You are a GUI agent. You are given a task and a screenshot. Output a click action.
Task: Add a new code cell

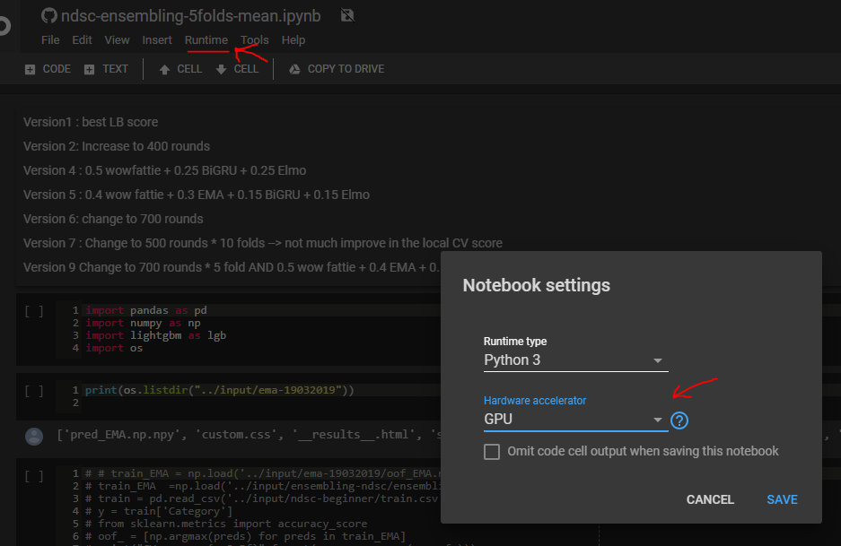(47, 68)
